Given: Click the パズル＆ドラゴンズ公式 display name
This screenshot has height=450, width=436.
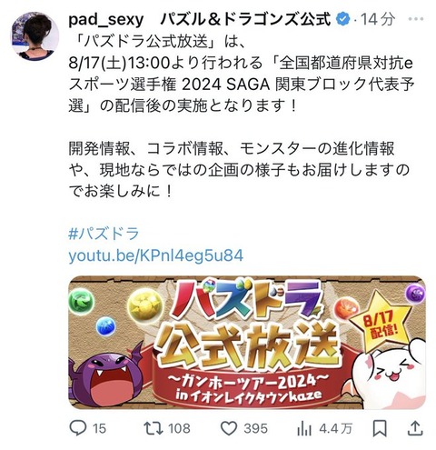Looking at the screenshot, I should tap(245, 19).
